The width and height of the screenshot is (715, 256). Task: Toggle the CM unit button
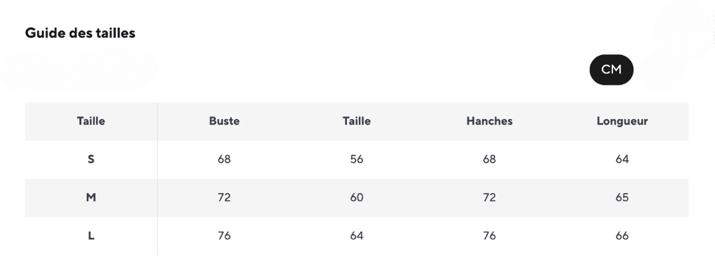pyautogui.click(x=611, y=70)
